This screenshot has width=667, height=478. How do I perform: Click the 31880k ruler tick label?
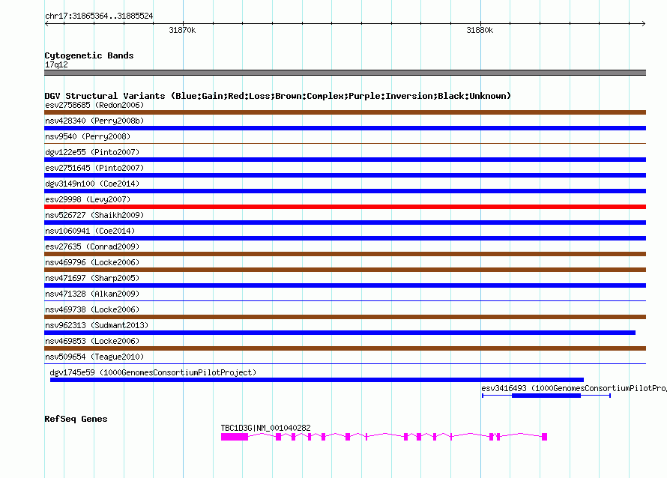click(480, 30)
